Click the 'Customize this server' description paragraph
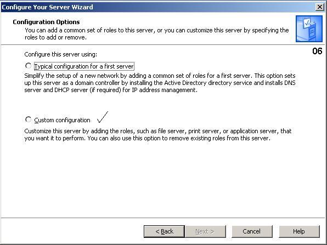 coord(158,135)
